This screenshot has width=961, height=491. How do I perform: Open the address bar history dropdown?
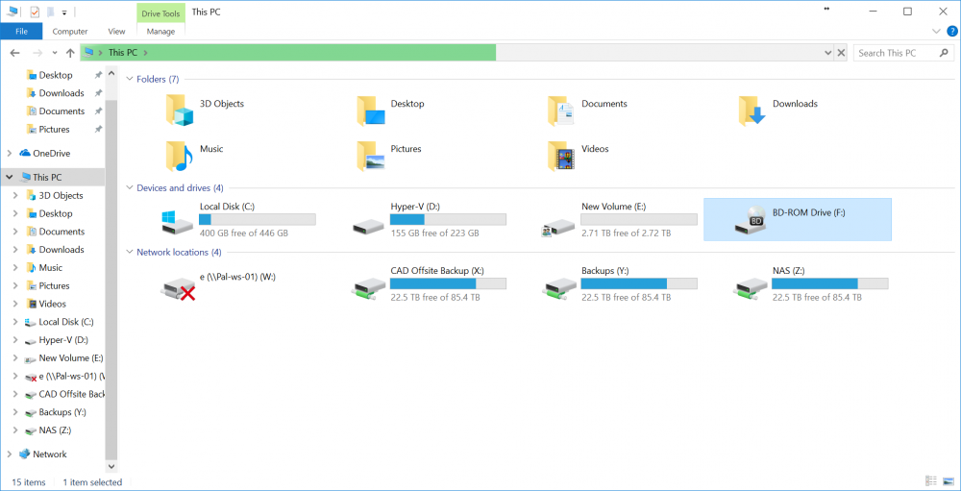pos(827,54)
